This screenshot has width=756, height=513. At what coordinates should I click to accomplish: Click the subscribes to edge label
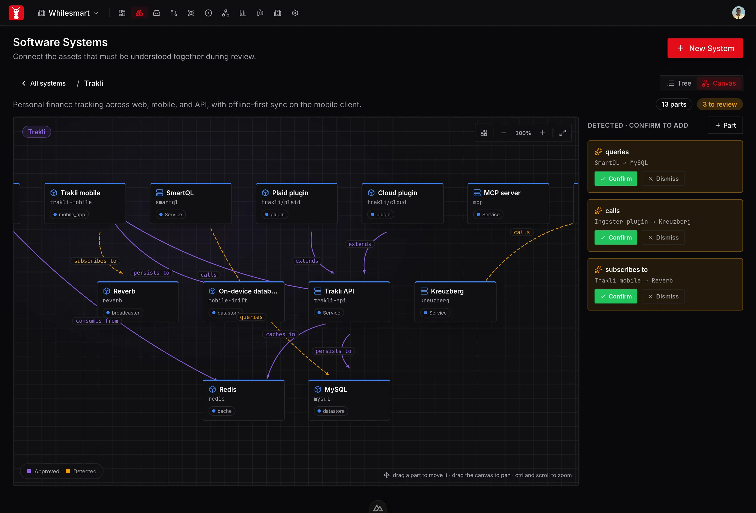(95, 261)
